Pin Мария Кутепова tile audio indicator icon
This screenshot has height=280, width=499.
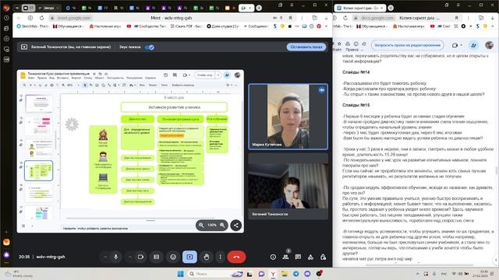pyautogui.click(x=321, y=90)
